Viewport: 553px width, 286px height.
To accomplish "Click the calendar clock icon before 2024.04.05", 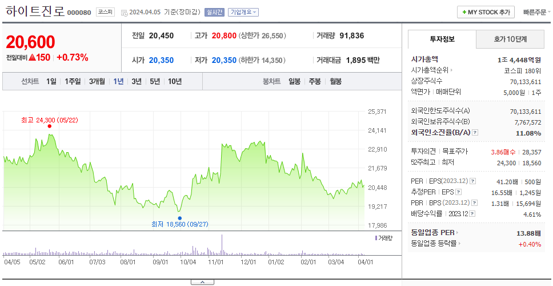I will [x=124, y=13].
